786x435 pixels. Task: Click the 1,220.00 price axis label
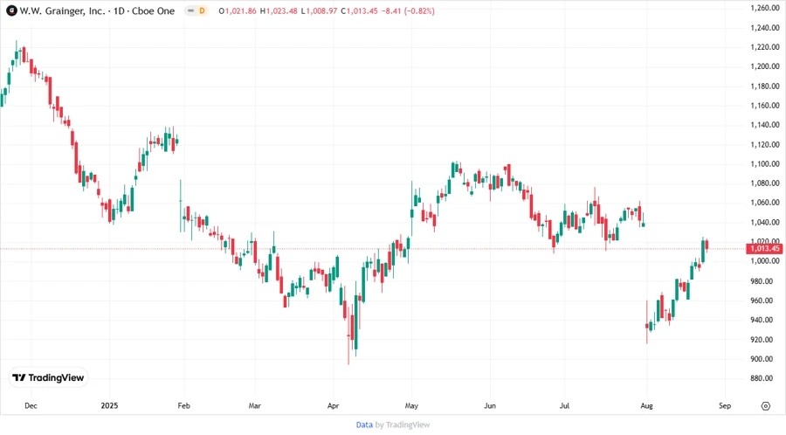tap(765, 47)
